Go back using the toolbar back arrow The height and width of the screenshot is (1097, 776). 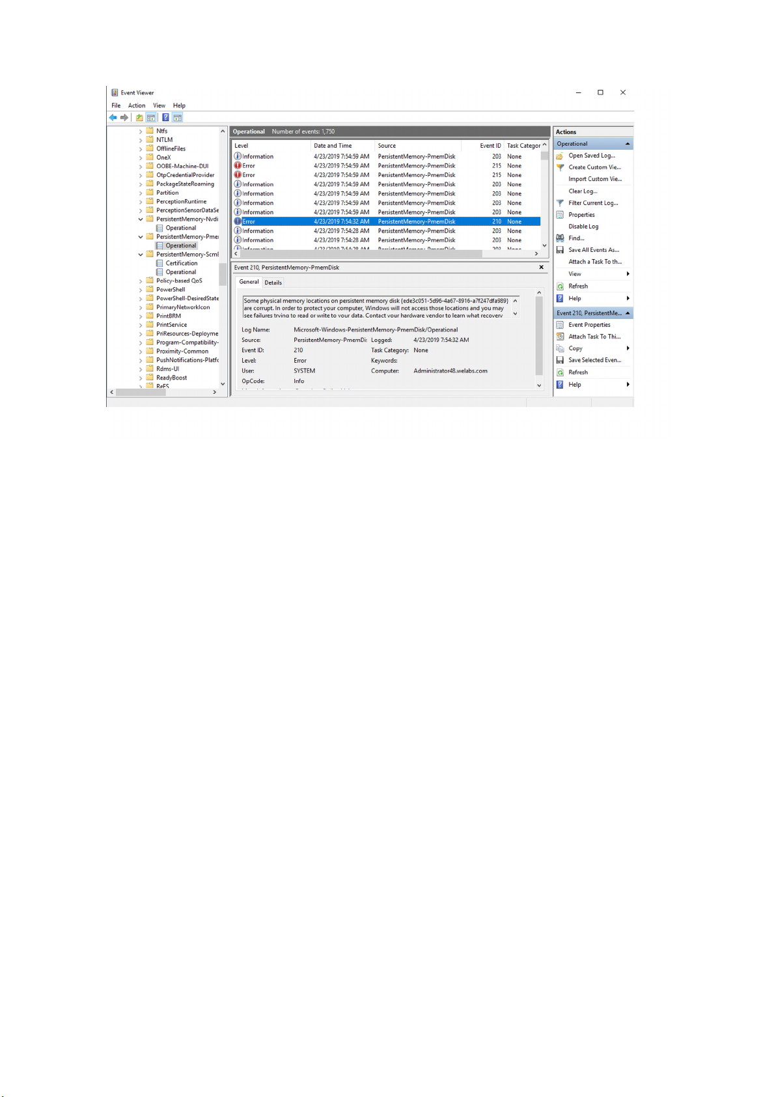[x=113, y=118]
